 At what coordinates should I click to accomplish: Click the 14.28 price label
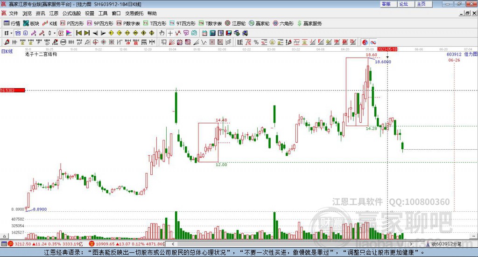pyautogui.click(x=371, y=129)
